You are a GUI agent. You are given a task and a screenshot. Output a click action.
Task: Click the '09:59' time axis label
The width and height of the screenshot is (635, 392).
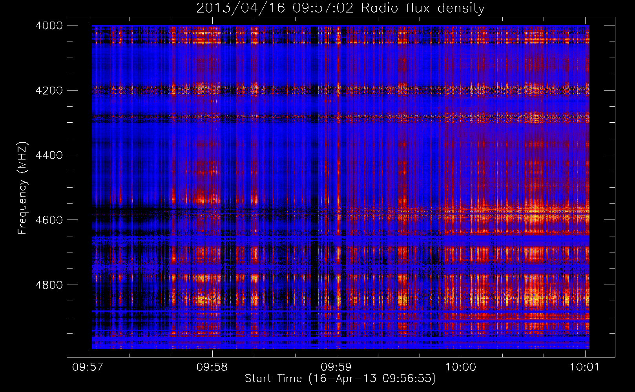tap(336, 367)
